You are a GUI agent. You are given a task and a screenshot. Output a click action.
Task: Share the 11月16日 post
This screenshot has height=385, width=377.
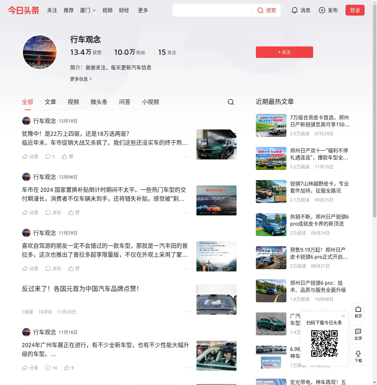tap(30, 368)
